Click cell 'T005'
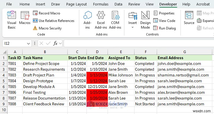The width and height of the screenshot is (214, 114). pos(15,87)
